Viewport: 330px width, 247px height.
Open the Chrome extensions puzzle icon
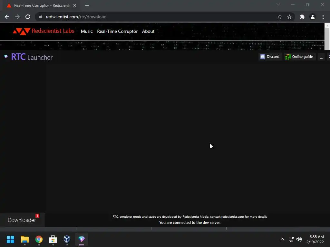[302, 17]
